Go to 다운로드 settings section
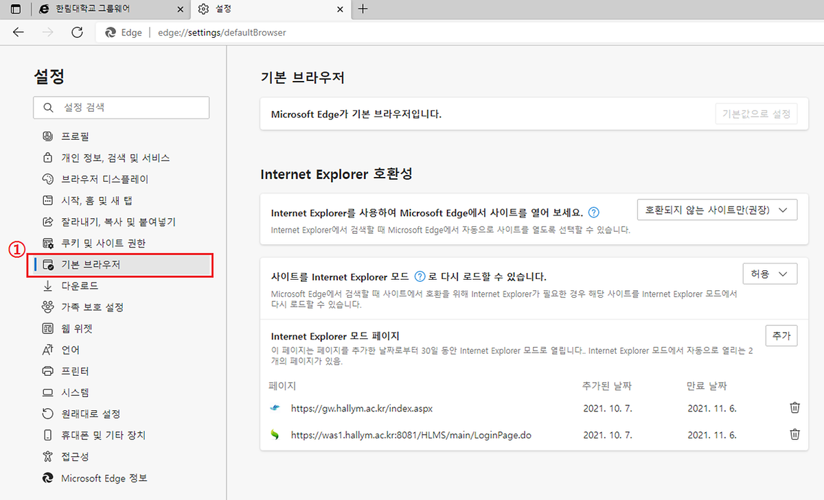The image size is (824, 500). 80,286
